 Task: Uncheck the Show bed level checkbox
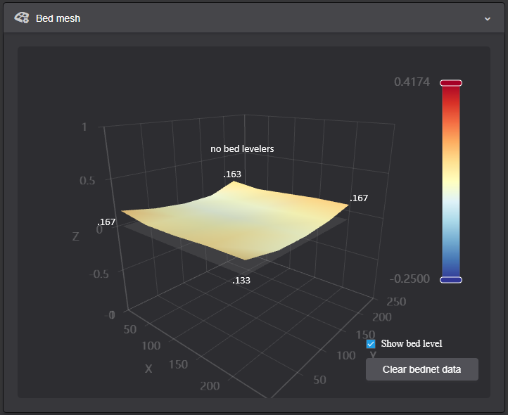371,344
